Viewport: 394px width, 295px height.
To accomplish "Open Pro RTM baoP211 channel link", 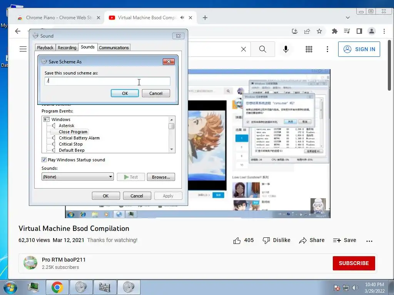I will (x=63, y=260).
